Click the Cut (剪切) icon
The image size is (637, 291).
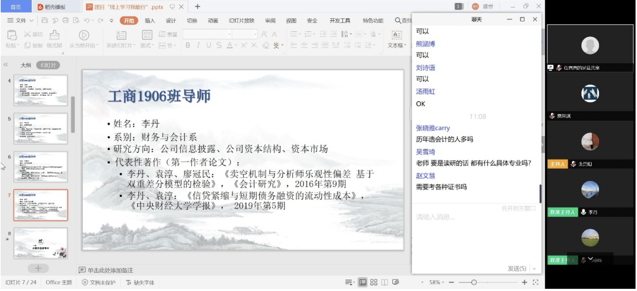(x=28, y=35)
